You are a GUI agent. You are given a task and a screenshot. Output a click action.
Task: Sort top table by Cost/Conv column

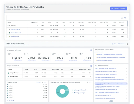point(81,22)
